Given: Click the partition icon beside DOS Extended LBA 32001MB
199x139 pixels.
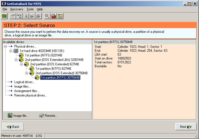Looking at the screenshot, I should (x=21, y=60).
